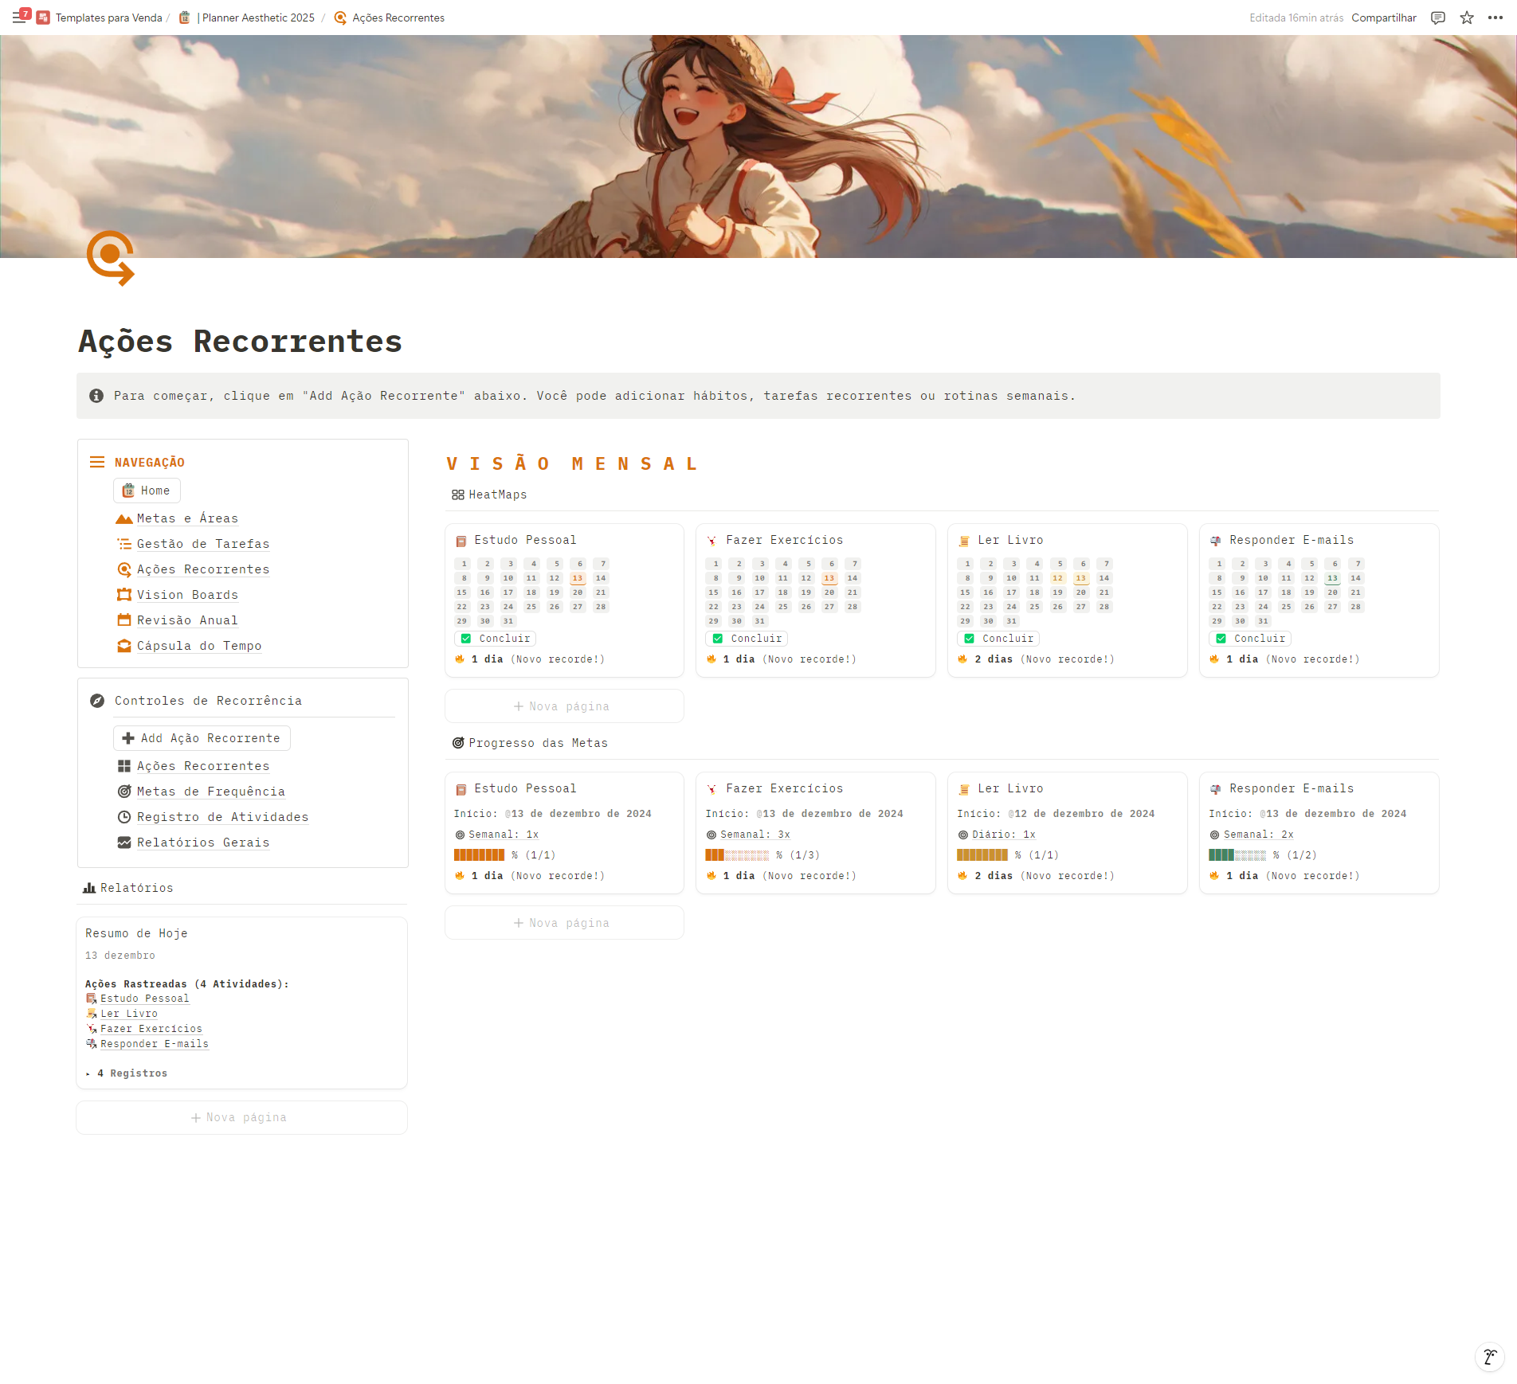Click Estudo Pessoal progress bar

(x=479, y=855)
